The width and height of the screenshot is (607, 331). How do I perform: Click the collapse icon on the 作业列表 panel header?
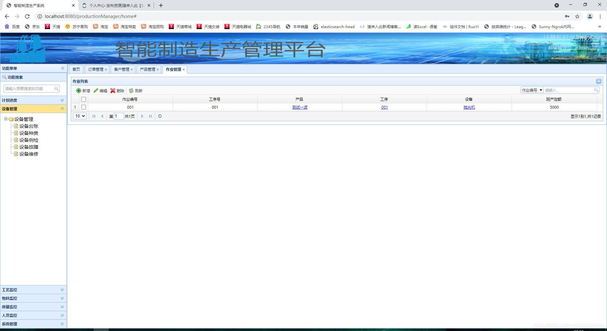click(598, 81)
